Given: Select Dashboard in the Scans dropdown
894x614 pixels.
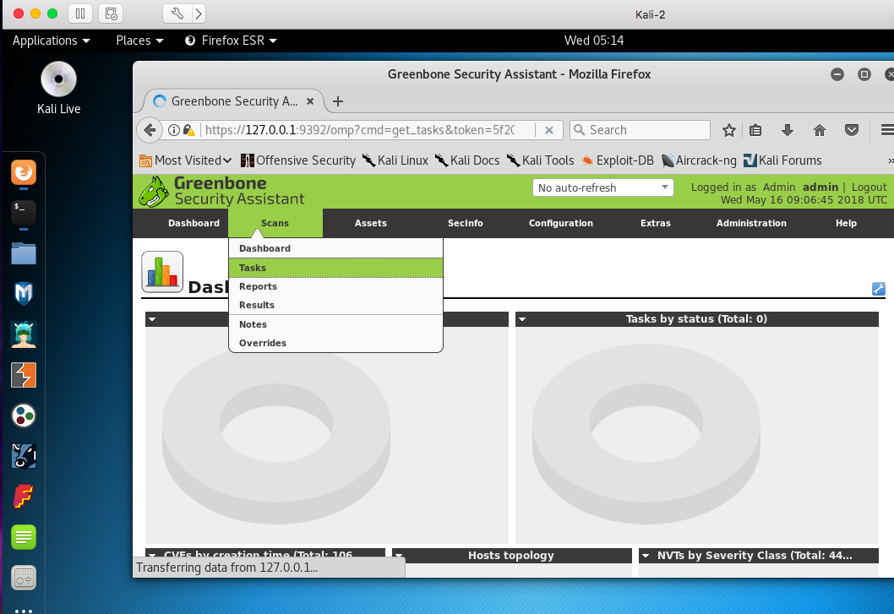Looking at the screenshot, I should pyautogui.click(x=335, y=248).
